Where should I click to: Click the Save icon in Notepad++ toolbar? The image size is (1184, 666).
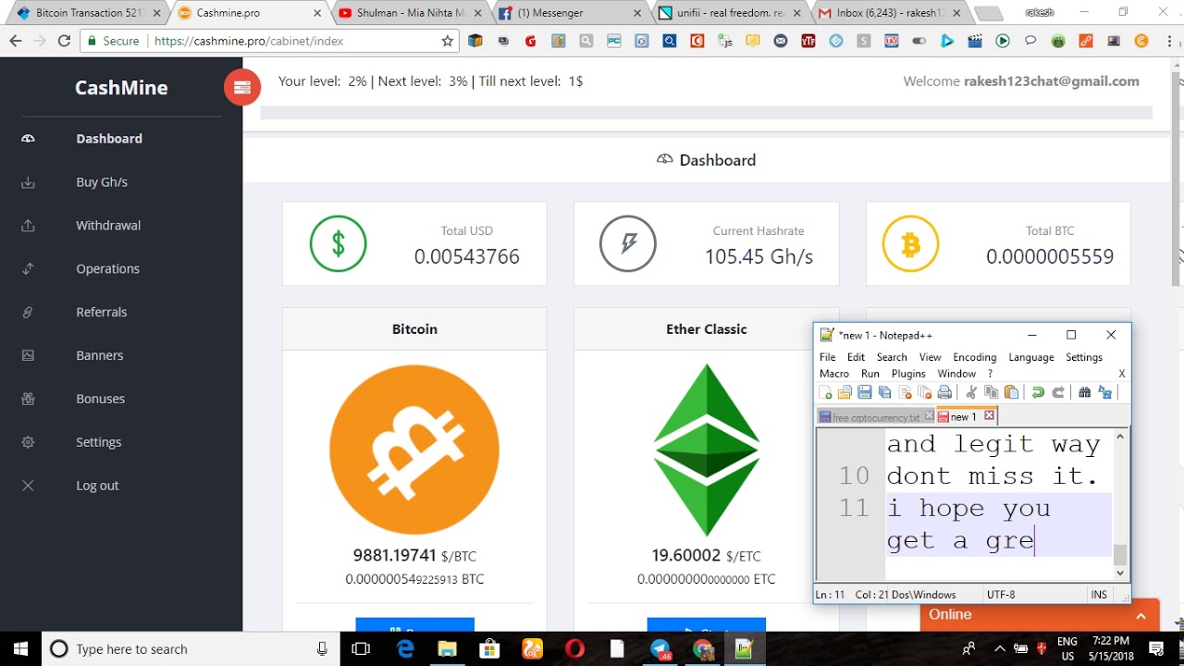point(865,393)
